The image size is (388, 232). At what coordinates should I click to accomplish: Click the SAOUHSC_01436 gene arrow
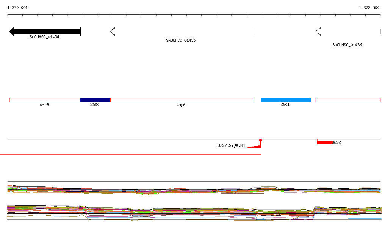348,32
